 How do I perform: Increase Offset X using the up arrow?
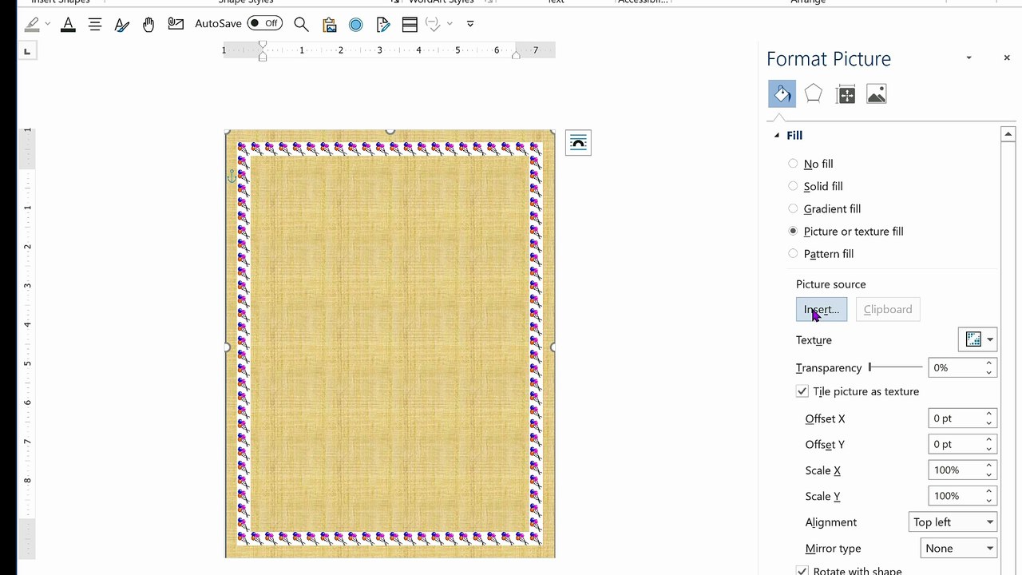pyautogui.click(x=988, y=414)
